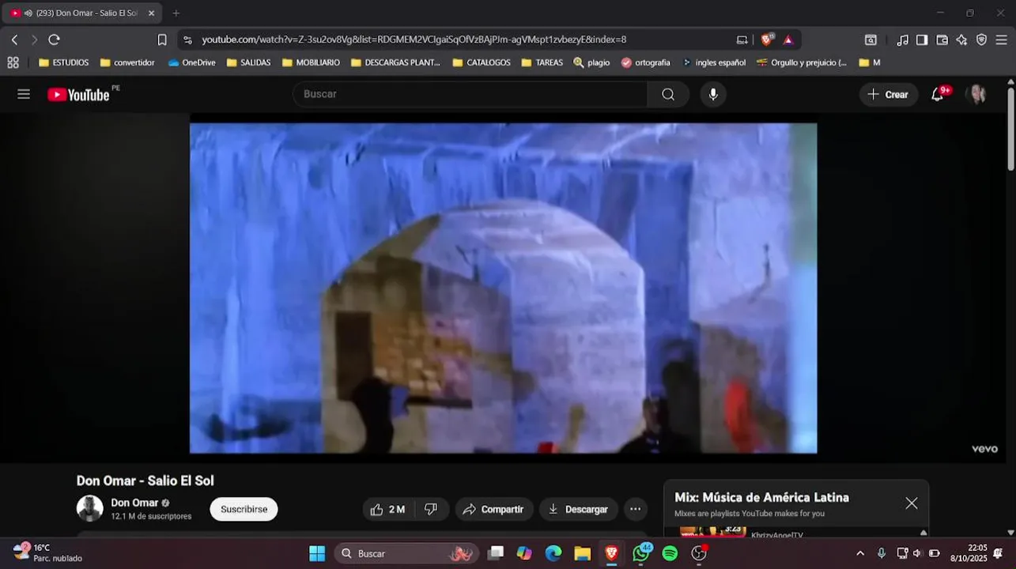Image resolution: width=1016 pixels, height=569 pixels.
Task: Start voice search with the microphone
Action: click(713, 94)
